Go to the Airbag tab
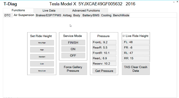The image size is (179, 98). coord(67,15)
